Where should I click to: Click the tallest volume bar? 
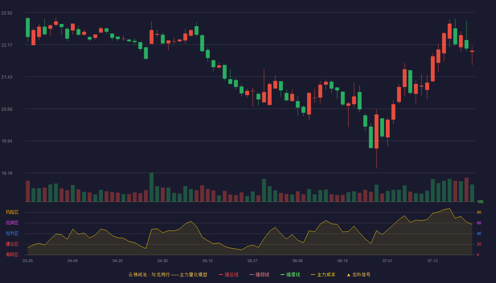pos(152,187)
